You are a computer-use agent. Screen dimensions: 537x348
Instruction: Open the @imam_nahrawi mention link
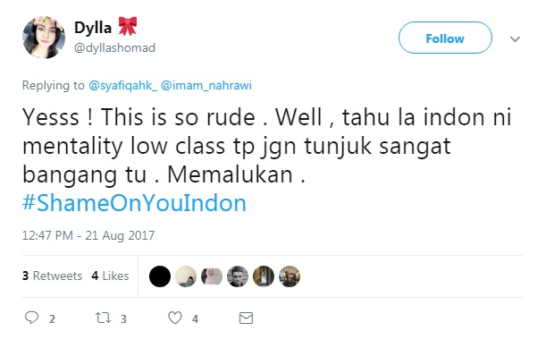pyautogui.click(x=206, y=85)
